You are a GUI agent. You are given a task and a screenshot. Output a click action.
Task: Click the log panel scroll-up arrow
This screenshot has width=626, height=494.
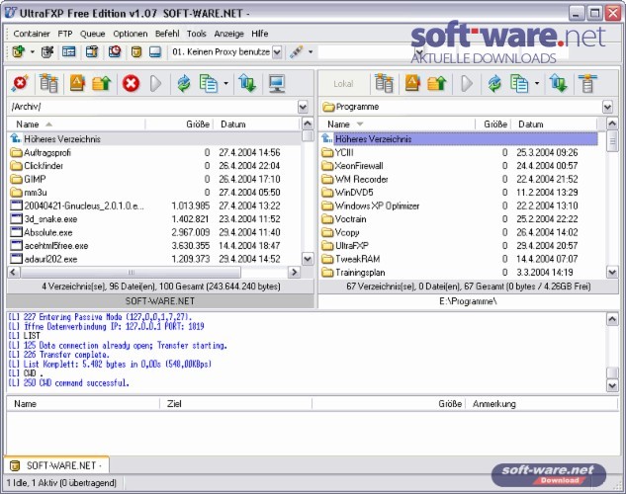612,319
